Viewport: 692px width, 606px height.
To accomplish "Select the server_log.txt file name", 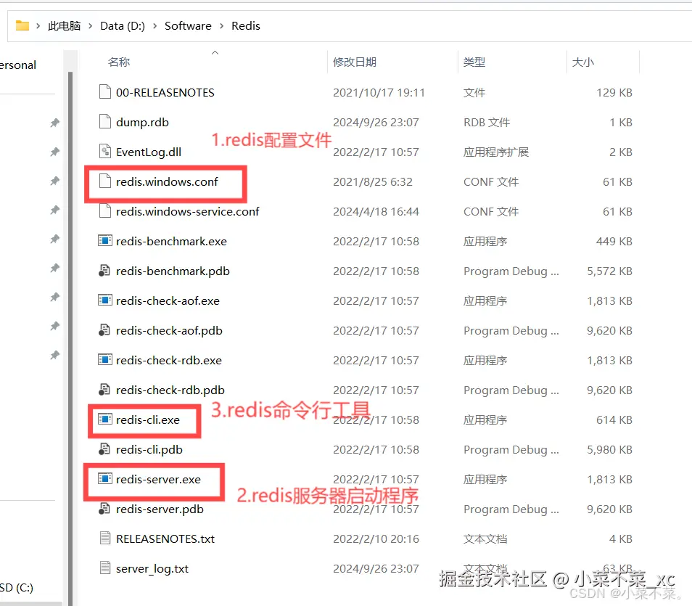I will pos(152,568).
